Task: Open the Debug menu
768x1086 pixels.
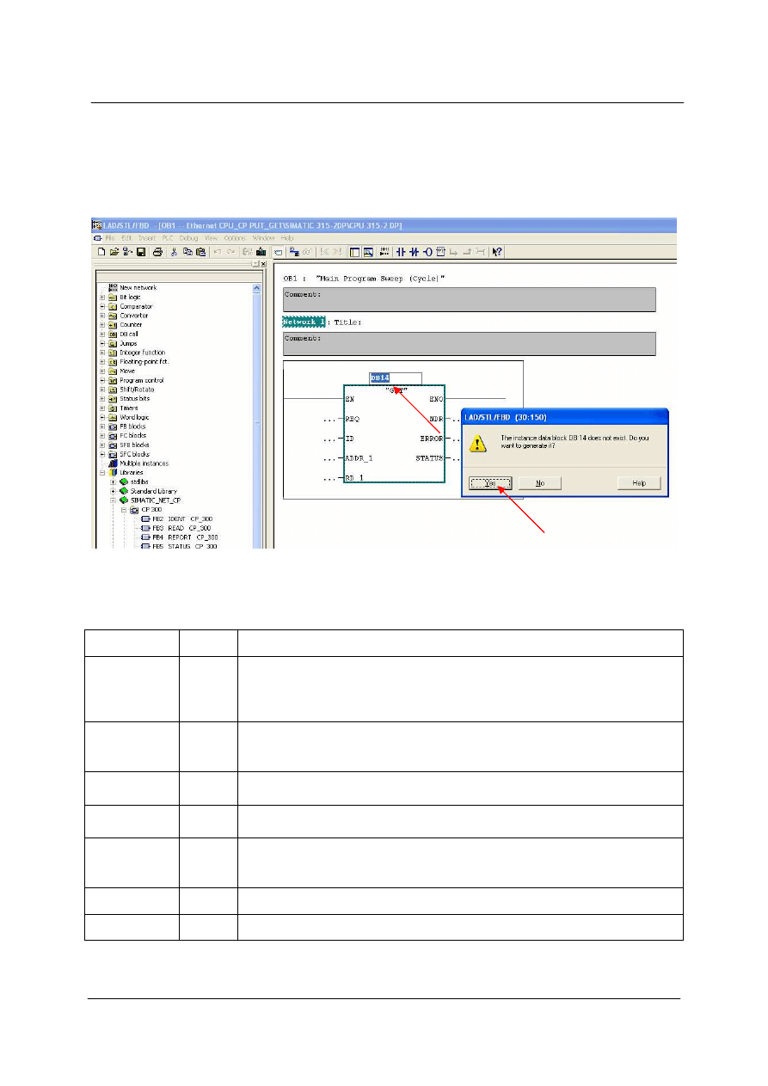Action: 188,237
